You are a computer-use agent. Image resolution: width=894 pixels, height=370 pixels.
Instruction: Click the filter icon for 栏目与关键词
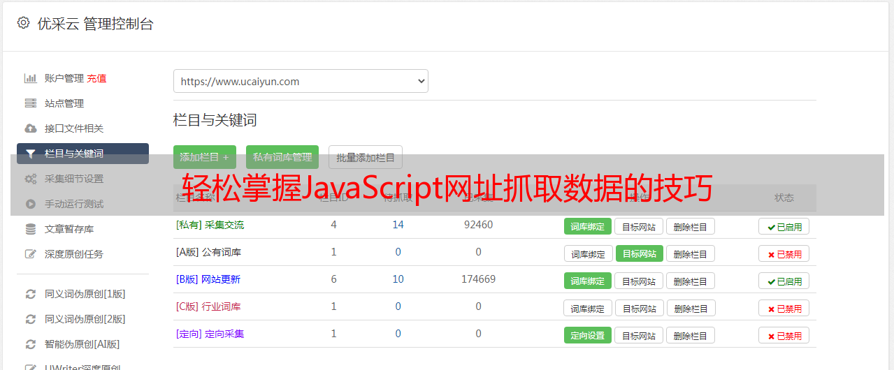(30, 154)
